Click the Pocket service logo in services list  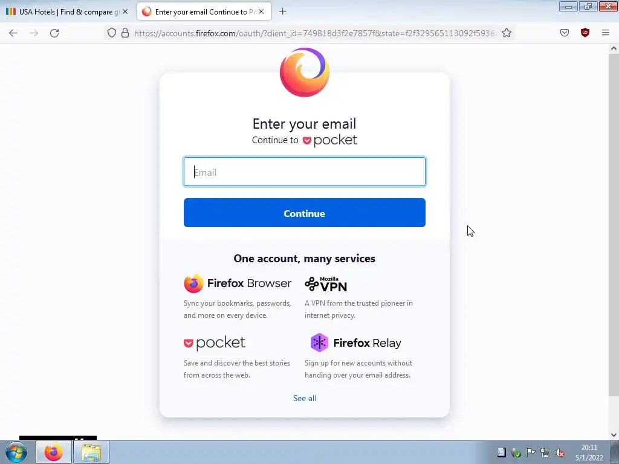click(215, 343)
